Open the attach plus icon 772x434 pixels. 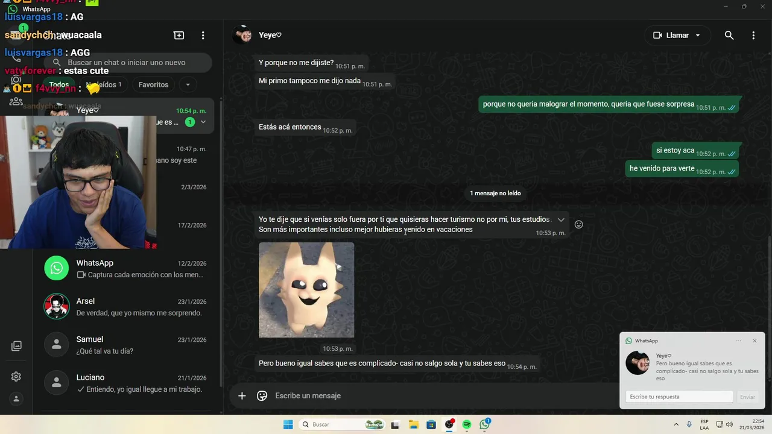(x=242, y=395)
